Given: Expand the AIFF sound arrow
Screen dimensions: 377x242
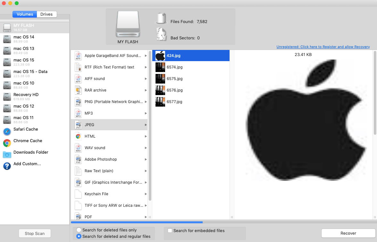Looking at the screenshot, I should 146,79.
